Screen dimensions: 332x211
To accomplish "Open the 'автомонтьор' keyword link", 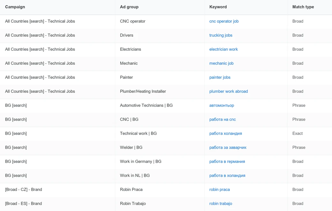I will coord(222,105).
